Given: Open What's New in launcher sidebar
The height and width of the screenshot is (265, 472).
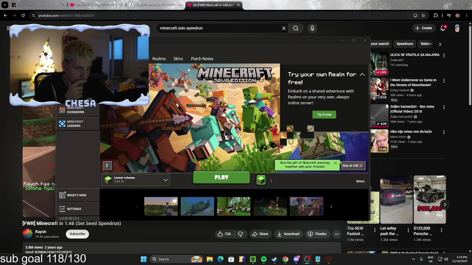Looking at the screenshot, I should coord(77,195).
